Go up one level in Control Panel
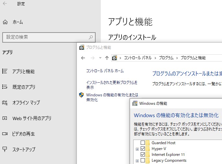 pyautogui.click(x=107, y=58)
